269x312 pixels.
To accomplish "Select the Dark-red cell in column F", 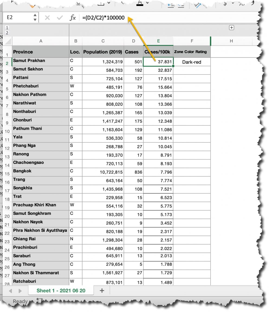I will pos(192,62).
